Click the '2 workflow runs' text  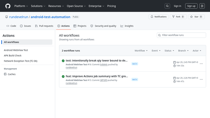tap(71, 51)
